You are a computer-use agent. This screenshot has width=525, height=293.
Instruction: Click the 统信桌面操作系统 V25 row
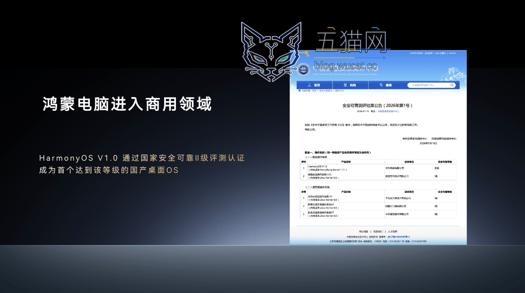[378, 176]
